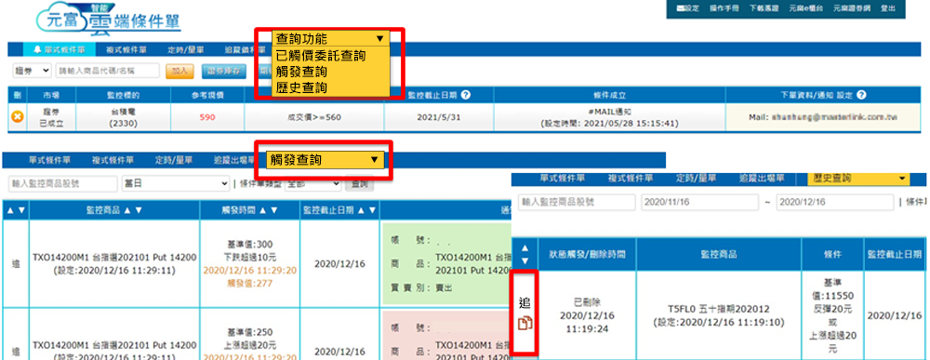Sort by 觸發時間 column arrows
The width and height of the screenshot is (930, 360).
pos(269,210)
